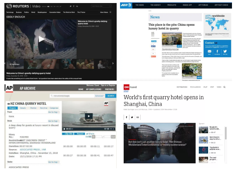This screenshot has width=234, height=171.
Task: Click the AP video progress bar
Action: pos(87,129)
